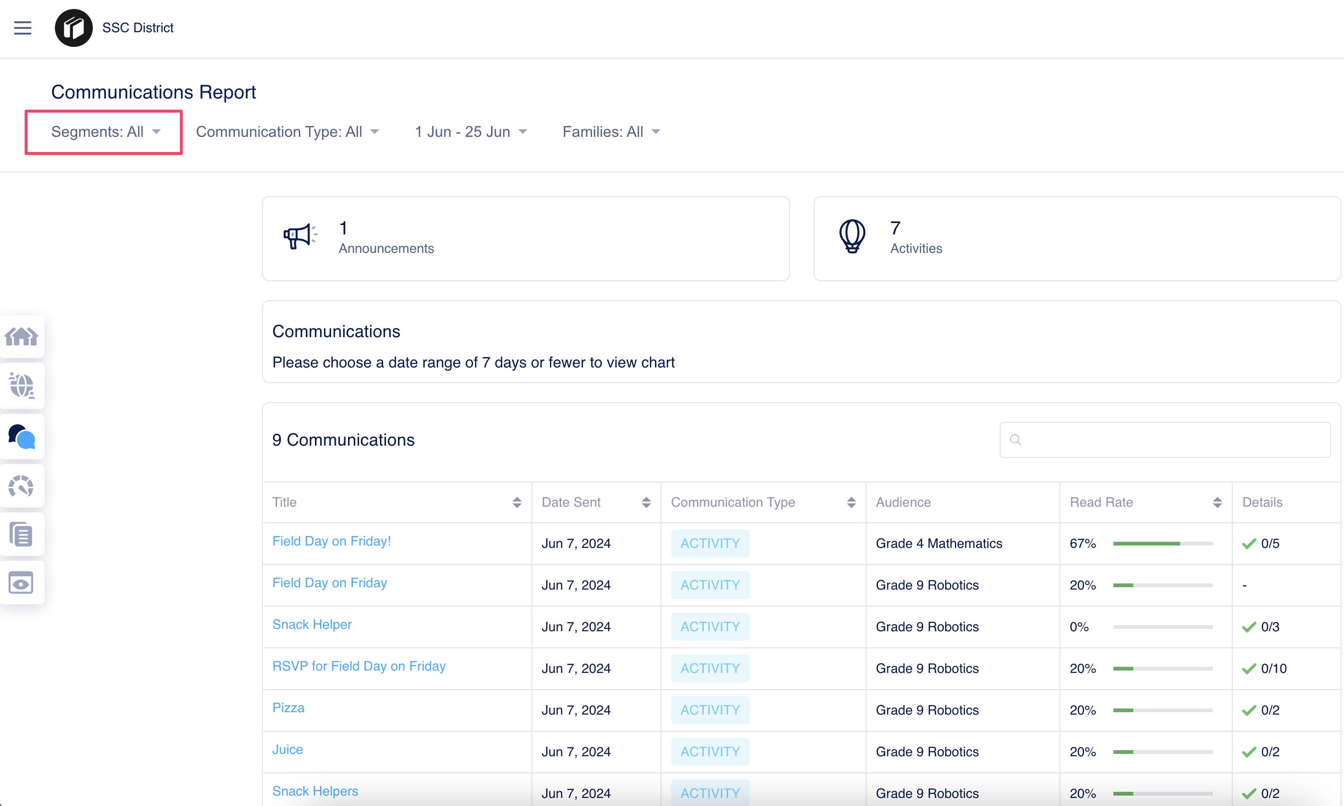Click the ACTIVITY tag in Field Day on Friday! row
Image resolution: width=1344 pixels, height=806 pixels.
[x=710, y=543]
